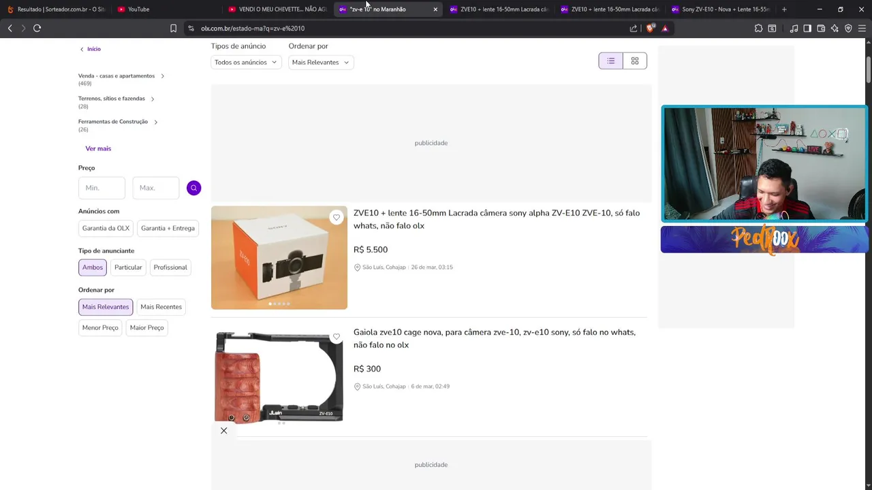
Task: Toggle the browser sidebar panel icon
Action: tap(807, 28)
